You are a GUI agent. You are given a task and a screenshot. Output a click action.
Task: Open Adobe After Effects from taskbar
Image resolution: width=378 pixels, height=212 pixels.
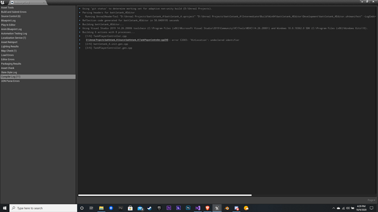[169, 208]
